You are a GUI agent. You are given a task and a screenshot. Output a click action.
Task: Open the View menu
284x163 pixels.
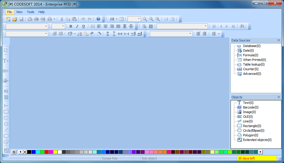(19, 12)
